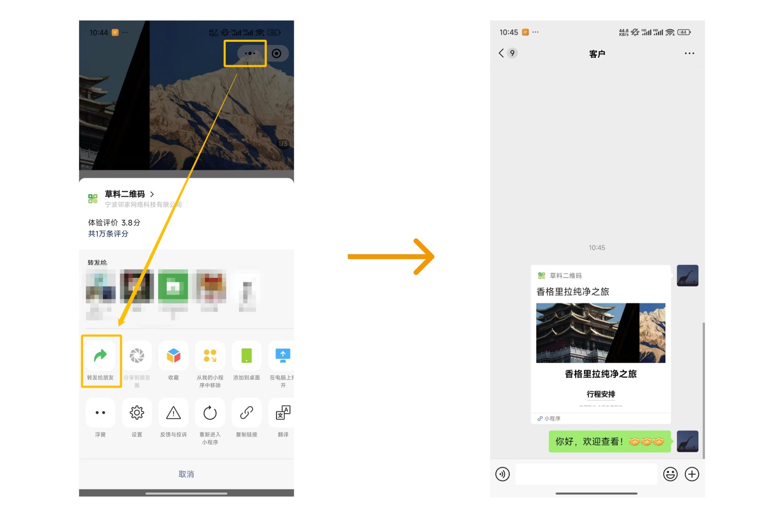Tap the 你好，欢迎查看 green message bubble

[x=609, y=441]
